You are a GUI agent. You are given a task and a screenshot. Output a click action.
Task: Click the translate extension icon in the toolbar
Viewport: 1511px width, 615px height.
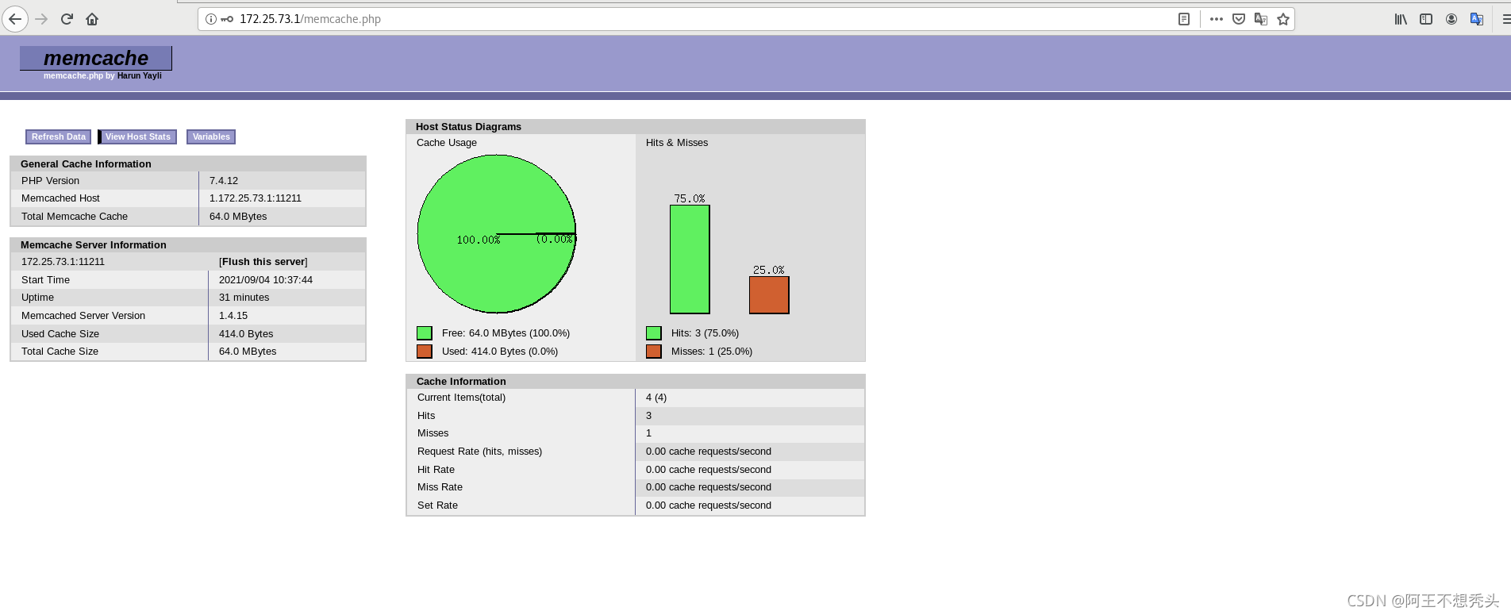tap(1477, 19)
